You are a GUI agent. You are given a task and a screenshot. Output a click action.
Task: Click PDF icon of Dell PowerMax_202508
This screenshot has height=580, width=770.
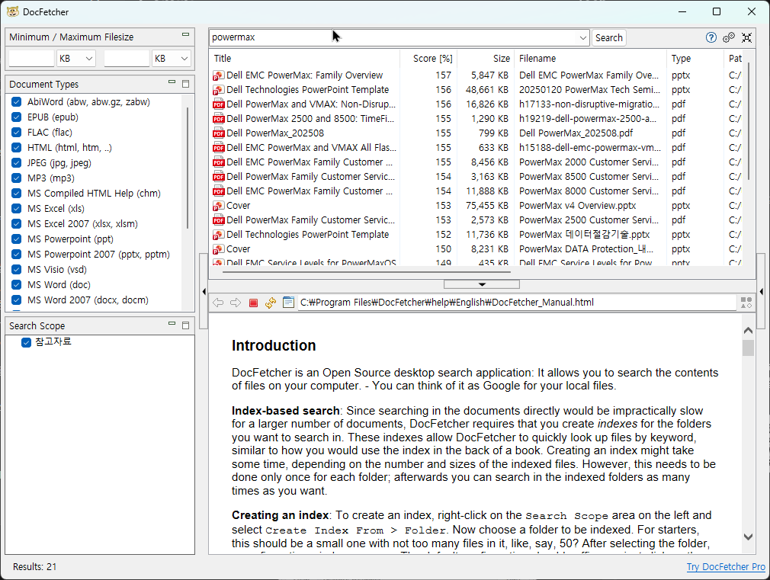point(219,133)
